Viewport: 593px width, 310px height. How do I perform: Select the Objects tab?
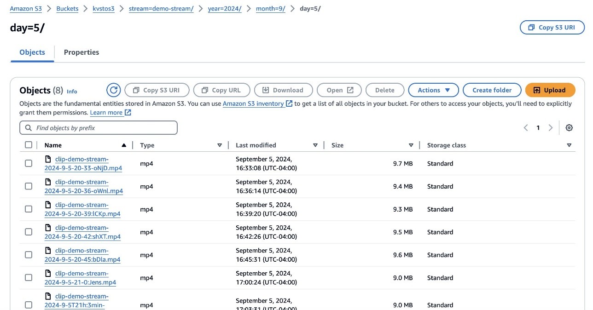(32, 52)
